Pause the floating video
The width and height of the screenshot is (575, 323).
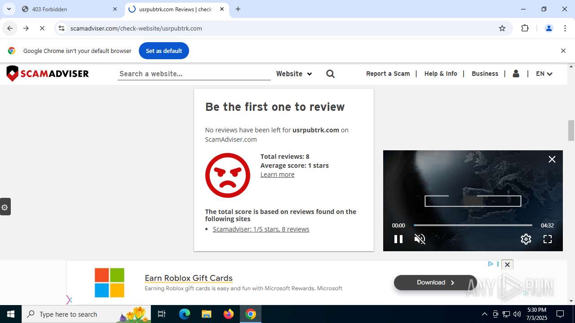(398, 239)
